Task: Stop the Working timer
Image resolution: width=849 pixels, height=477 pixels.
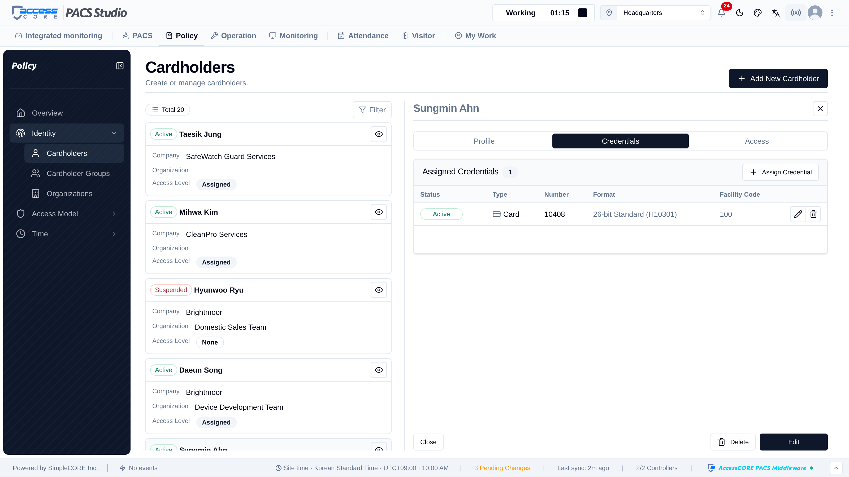Action: tap(583, 13)
